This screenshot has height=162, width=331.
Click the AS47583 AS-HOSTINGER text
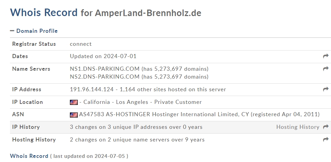coord(114,114)
